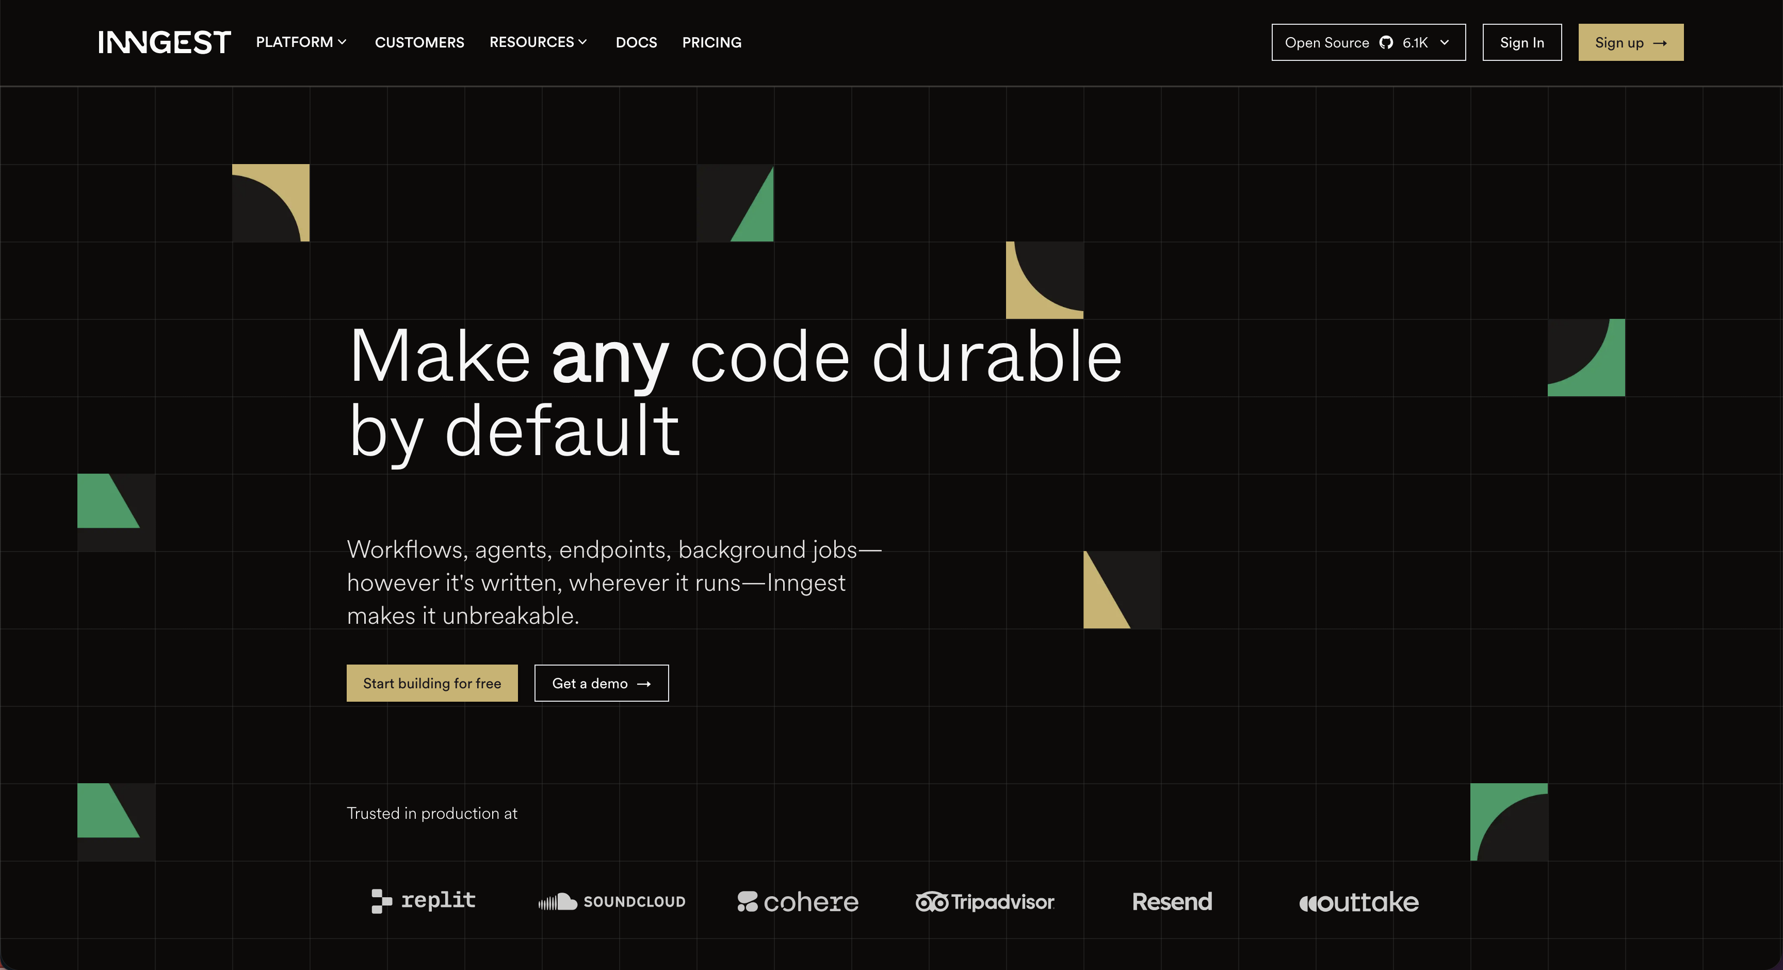1783x970 pixels.
Task: Expand the Resources dropdown menu
Action: (x=538, y=42)
